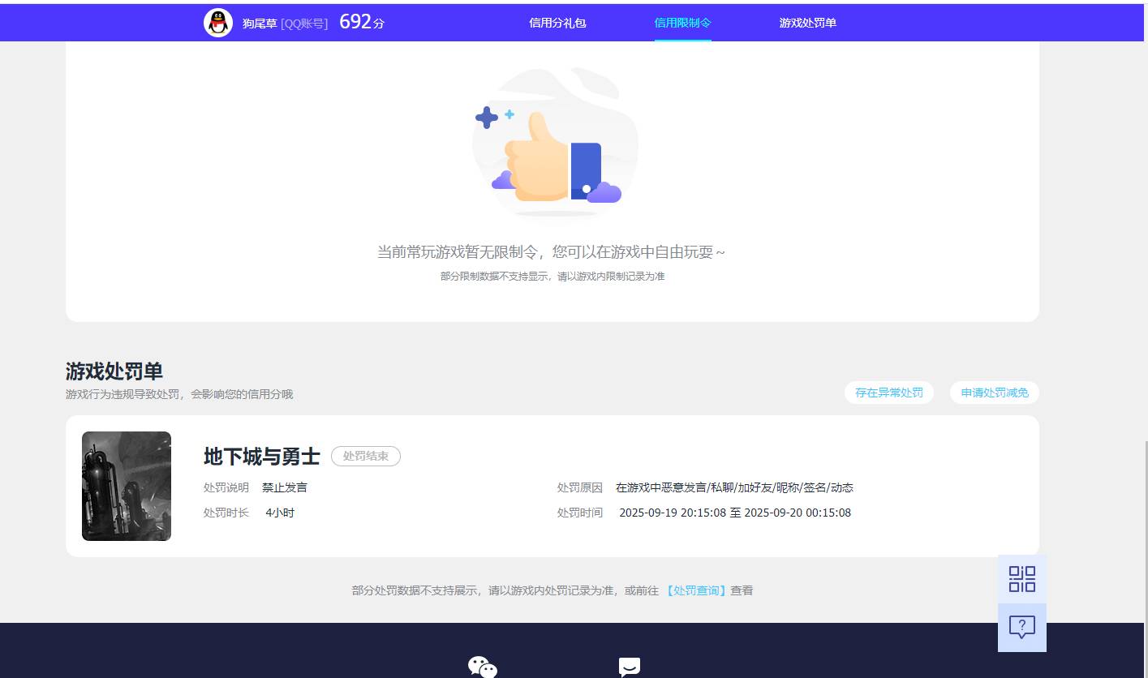The image size is (1148, 678).
Task: Open help via the question-mark bubble icon
Action: [x=1021, y=626]
